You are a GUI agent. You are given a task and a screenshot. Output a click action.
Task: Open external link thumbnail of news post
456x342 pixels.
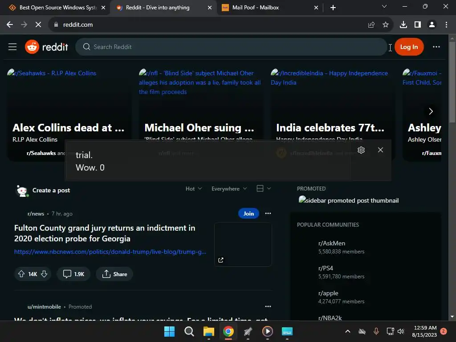243,244
